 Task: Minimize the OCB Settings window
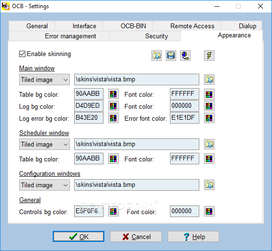[217, 6]
